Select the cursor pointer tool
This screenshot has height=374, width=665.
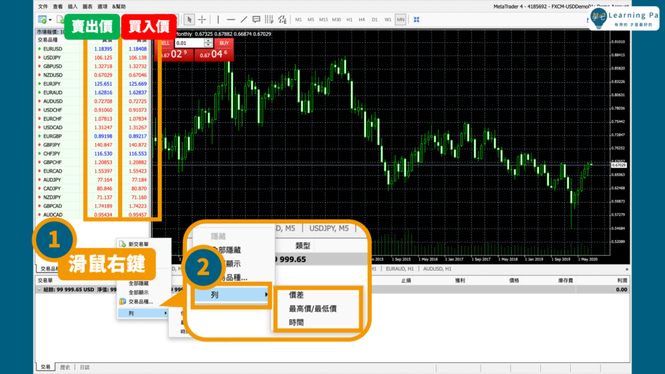click(190, 19)
